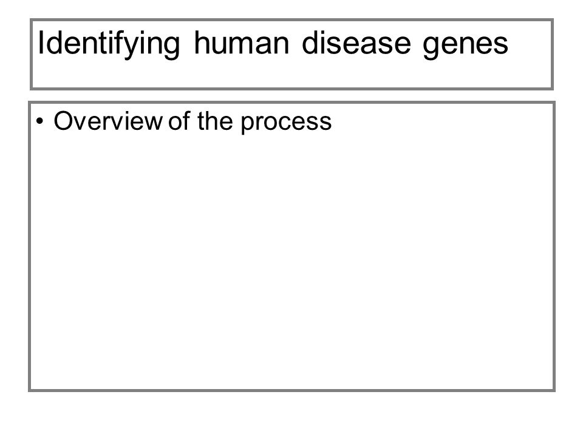
Task: Click the word "human" in the title
Action: [241, 42]
